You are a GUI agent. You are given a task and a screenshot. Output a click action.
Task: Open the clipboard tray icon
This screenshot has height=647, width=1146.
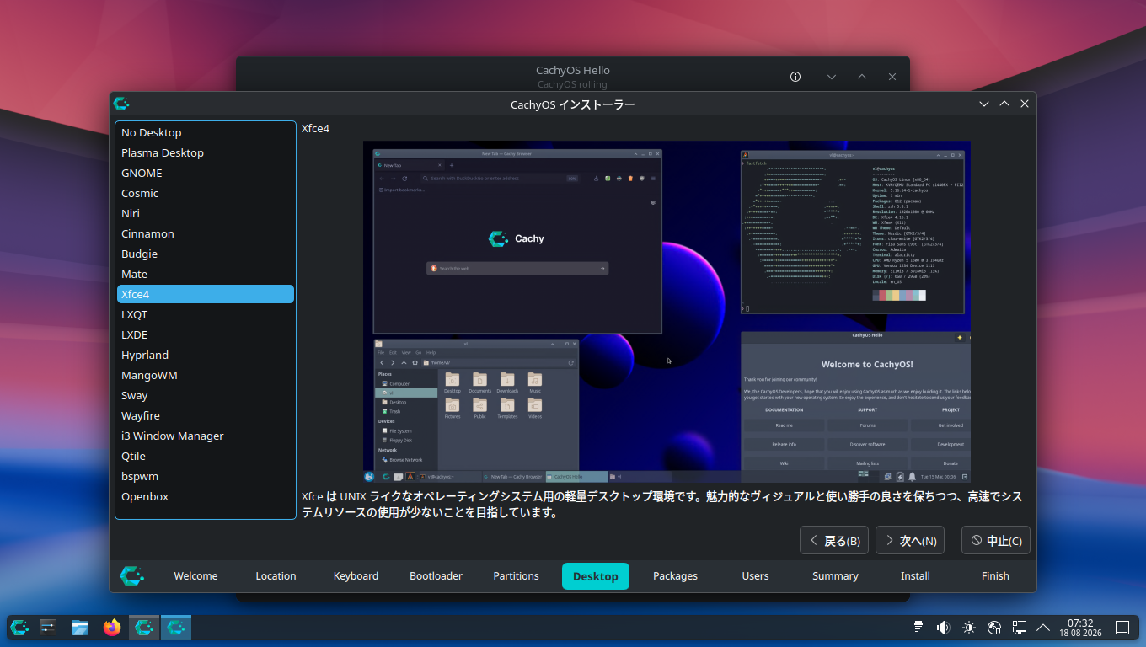(918, 628)
